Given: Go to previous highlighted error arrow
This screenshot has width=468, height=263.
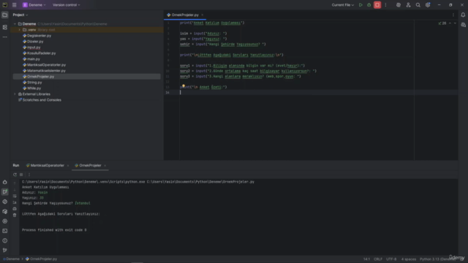Looking at the screenshot, I should coord(450,23).
